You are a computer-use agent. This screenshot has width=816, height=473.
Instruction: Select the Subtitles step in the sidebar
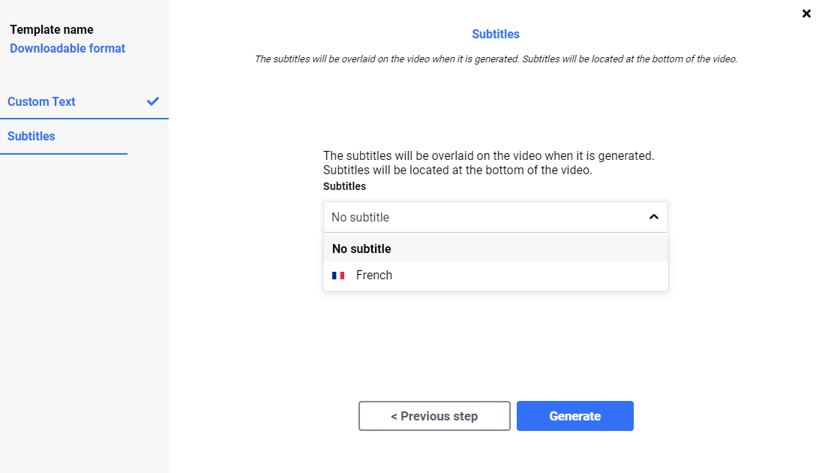click(31, 136)
